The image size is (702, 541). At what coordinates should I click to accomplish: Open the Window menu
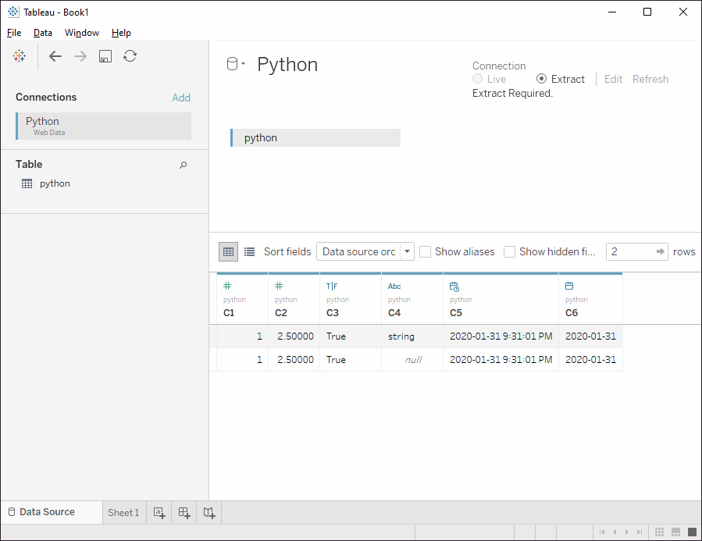click(82, 33)
